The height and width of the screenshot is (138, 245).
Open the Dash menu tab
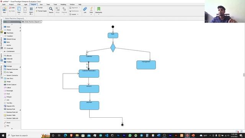tap(4, 4)
